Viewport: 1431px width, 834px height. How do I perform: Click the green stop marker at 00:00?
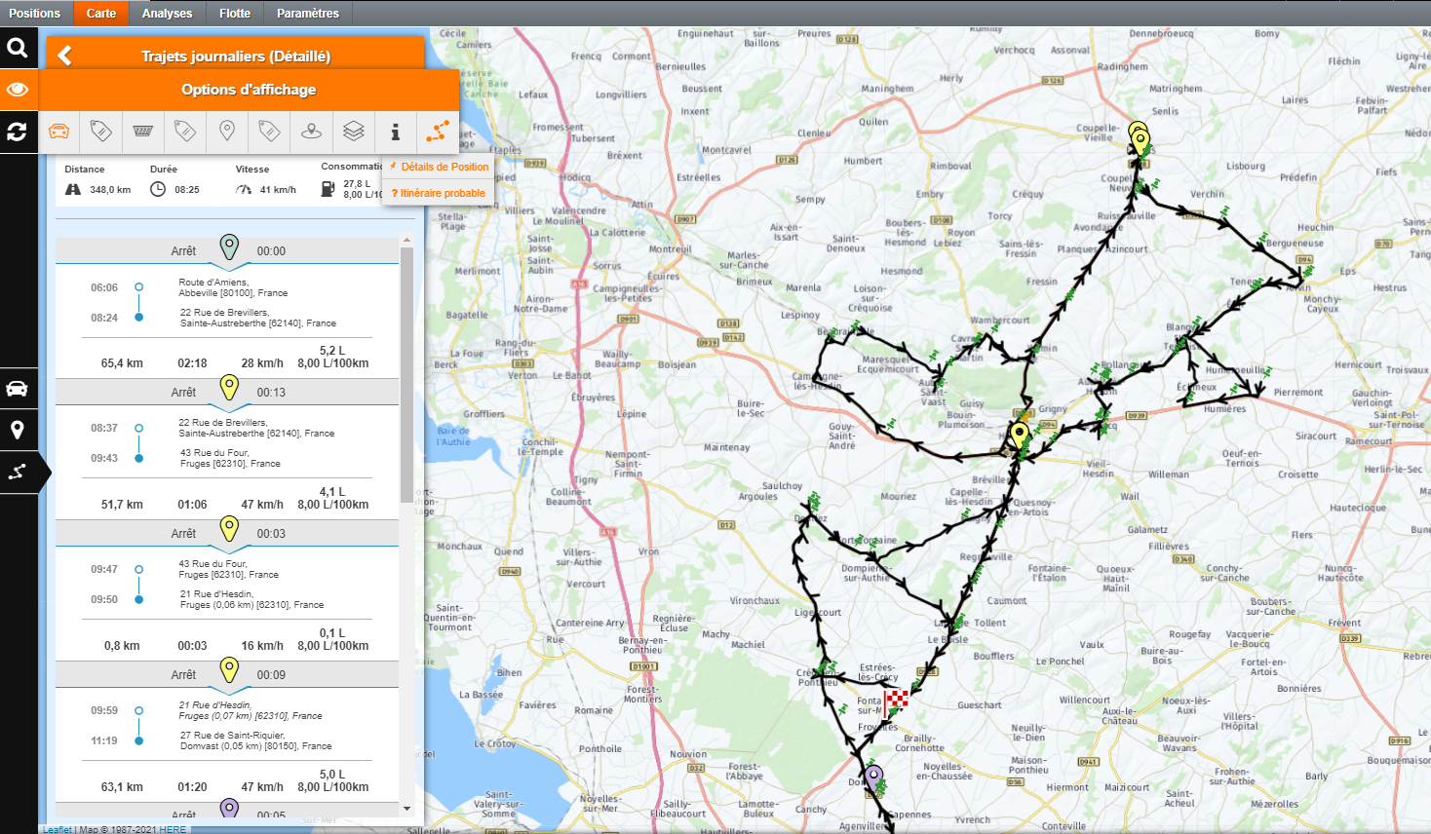click(x=228, y=246)
